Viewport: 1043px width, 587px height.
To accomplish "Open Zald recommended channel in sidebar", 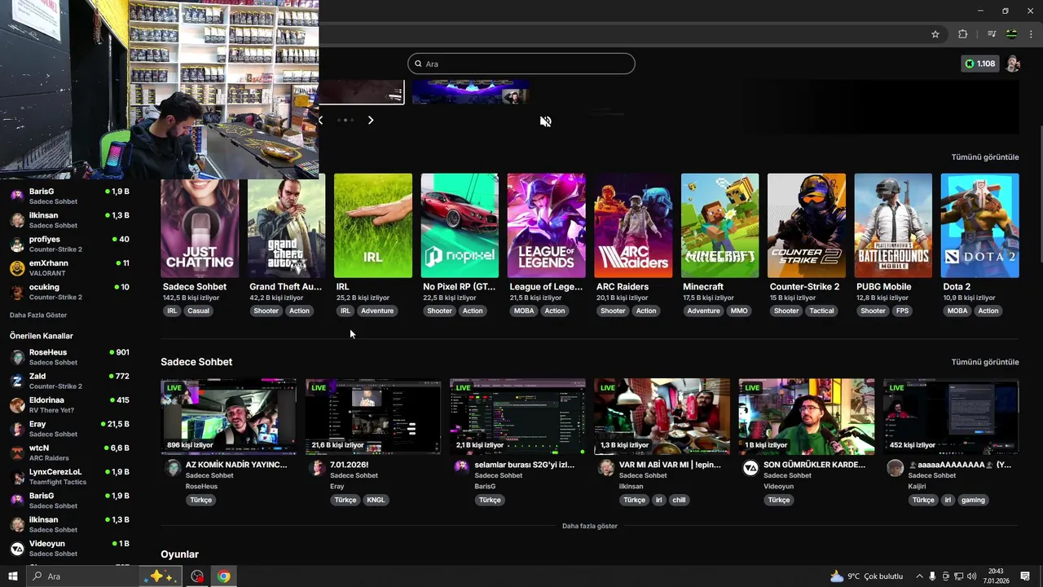I will click(x=69, y=381).
